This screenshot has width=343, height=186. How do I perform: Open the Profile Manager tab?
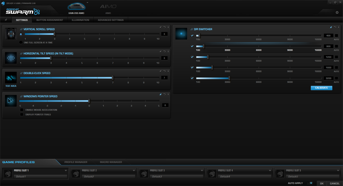click(76, 162)
